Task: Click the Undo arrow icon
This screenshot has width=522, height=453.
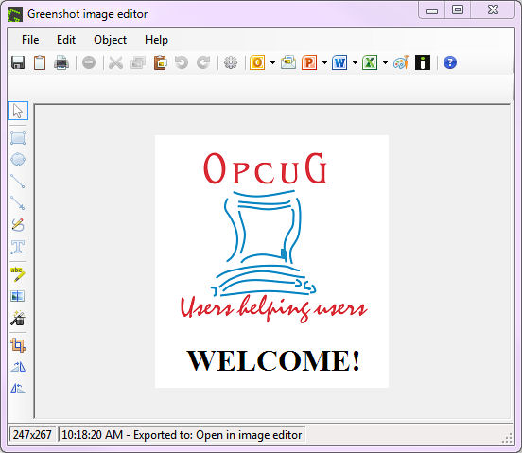Action: (182, 62)
